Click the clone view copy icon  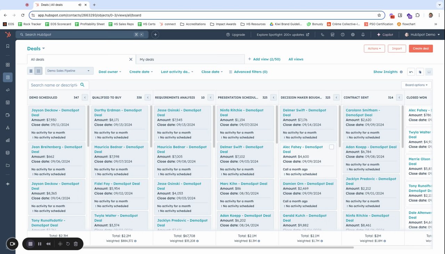(x=420, y=72)
